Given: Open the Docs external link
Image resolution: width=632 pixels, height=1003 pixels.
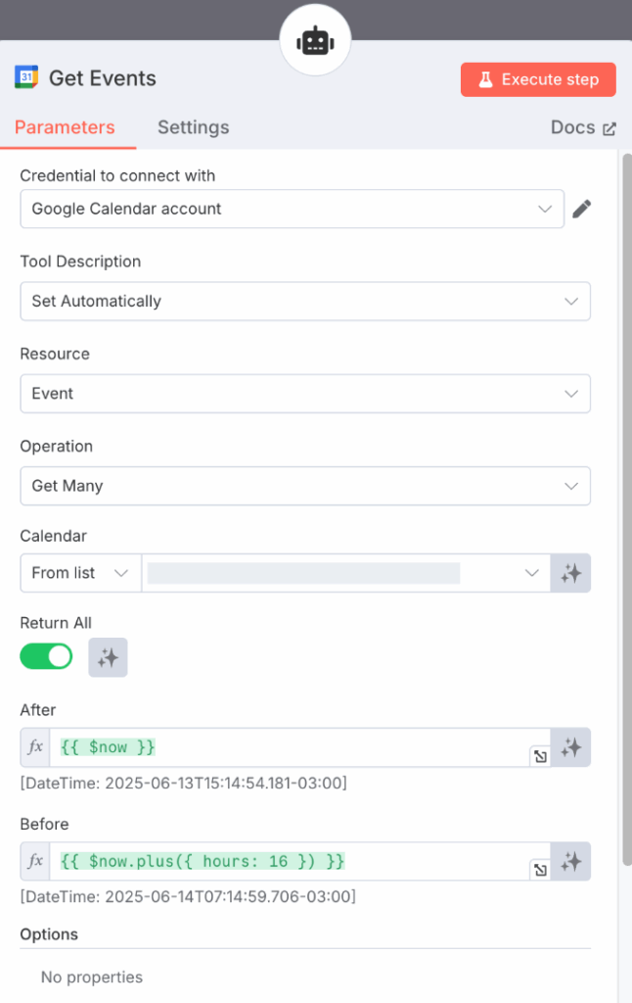Looking at the screenshot, I should (583, 127).
